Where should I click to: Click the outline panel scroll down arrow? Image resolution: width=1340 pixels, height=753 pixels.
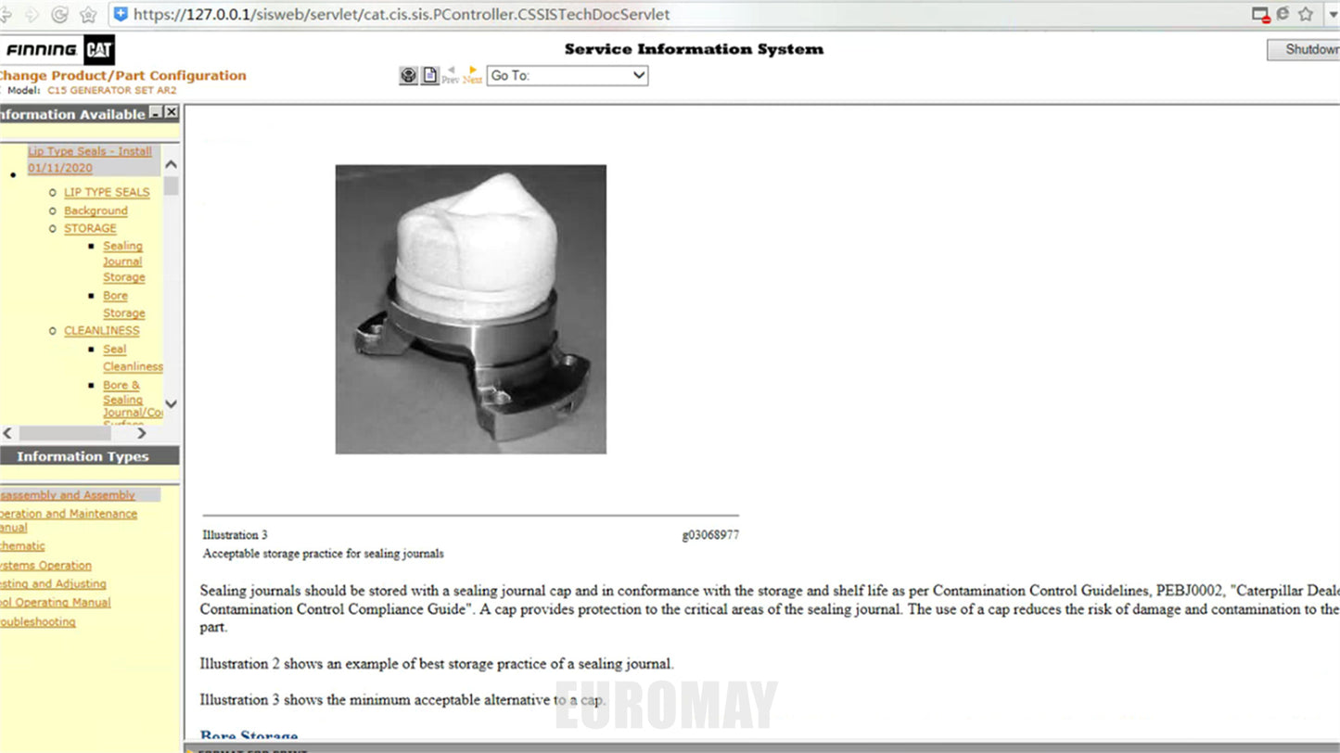coord(171,404)
